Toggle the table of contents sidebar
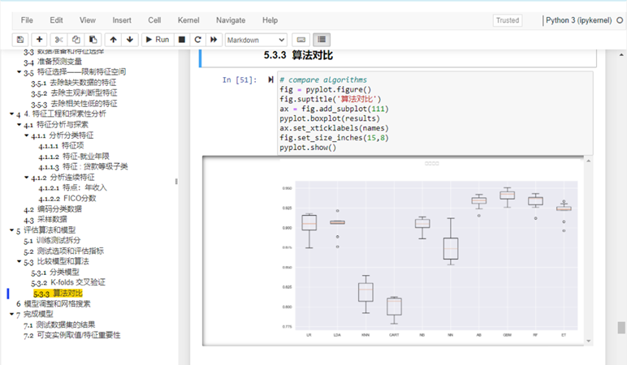Viewport: 627px width, 365px height. point(322,39)
